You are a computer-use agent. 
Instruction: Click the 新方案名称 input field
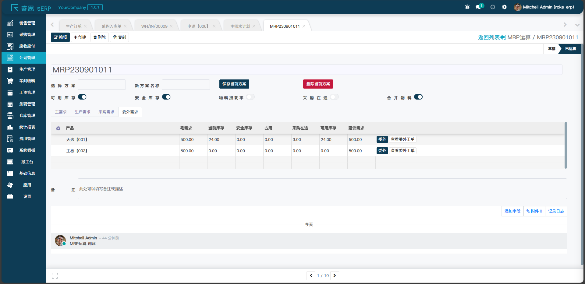186,85
